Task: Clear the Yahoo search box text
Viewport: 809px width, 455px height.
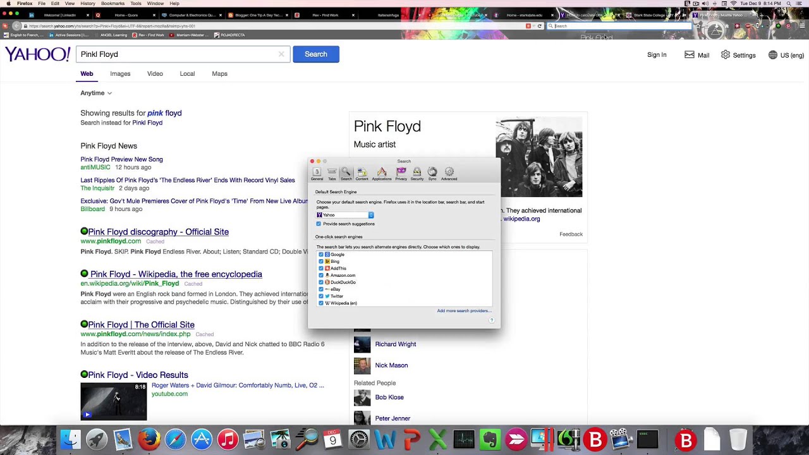Action: (x=281, y=54)
